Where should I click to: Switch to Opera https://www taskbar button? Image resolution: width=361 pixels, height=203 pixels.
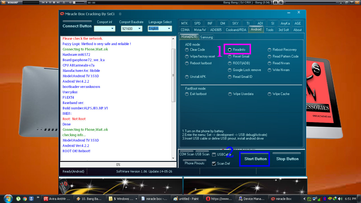[x=219, y=199]
